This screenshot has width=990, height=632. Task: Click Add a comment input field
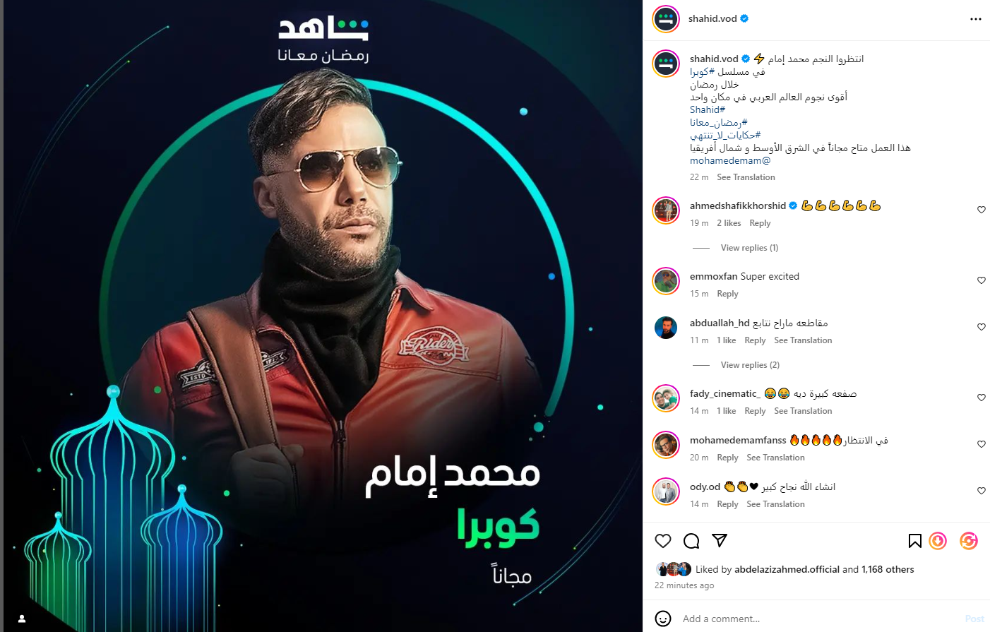[x=819, y=619]
